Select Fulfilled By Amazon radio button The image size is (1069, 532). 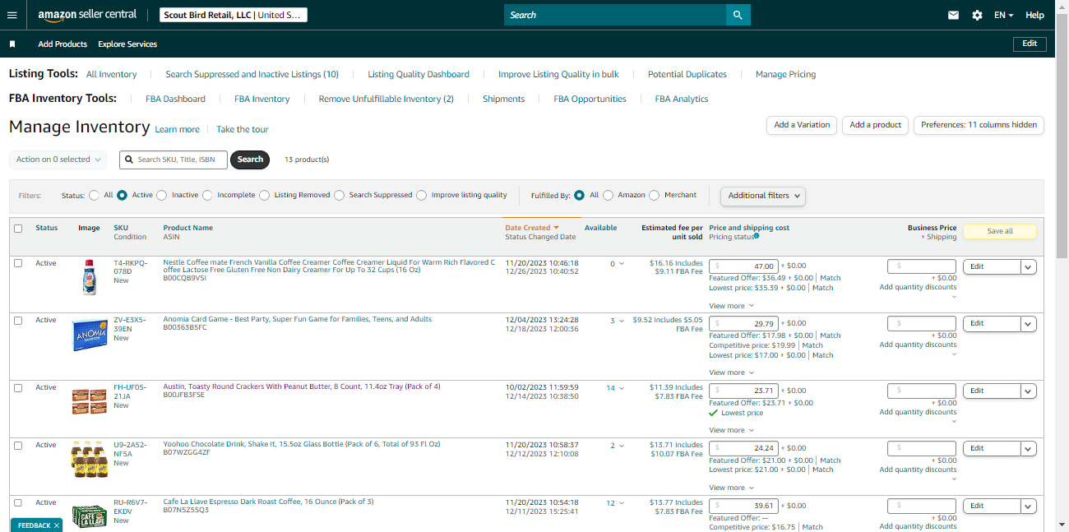608,196
